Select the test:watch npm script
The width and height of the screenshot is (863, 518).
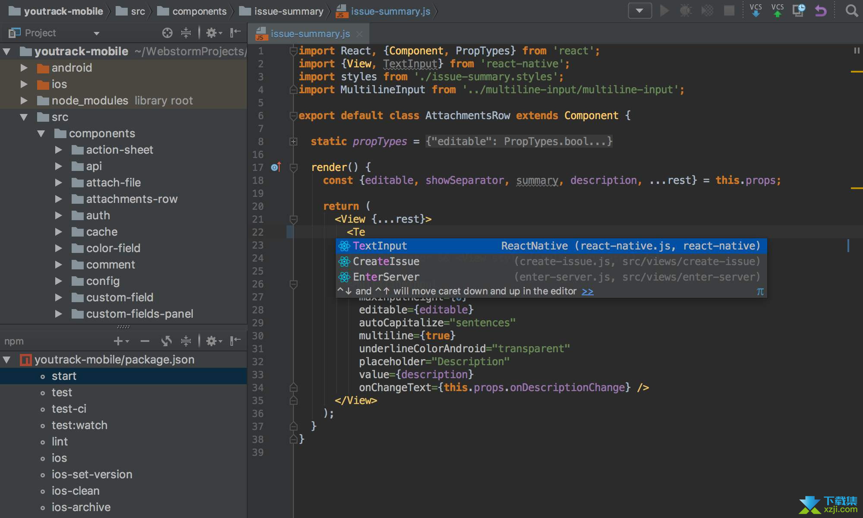[x=123, y=425]
